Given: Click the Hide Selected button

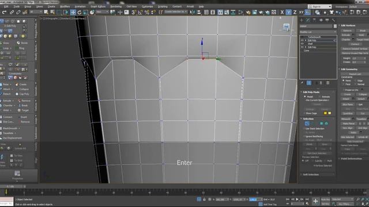Looking at the screenshot, I should tap(347, 137).
